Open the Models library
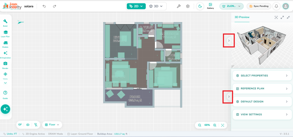Image resolution: width=293 pixels, height=137 pixels. (5, 44)
